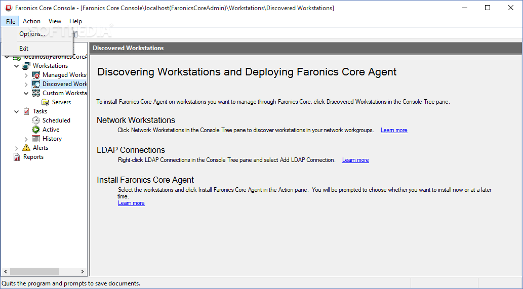Click the LDAP Connections heading

coord(131,150)
